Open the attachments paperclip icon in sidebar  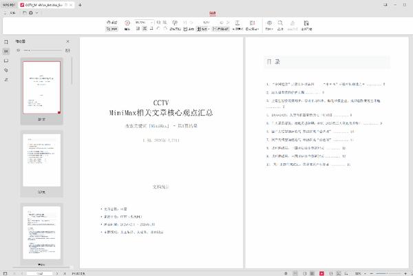(x=6, y=70)
